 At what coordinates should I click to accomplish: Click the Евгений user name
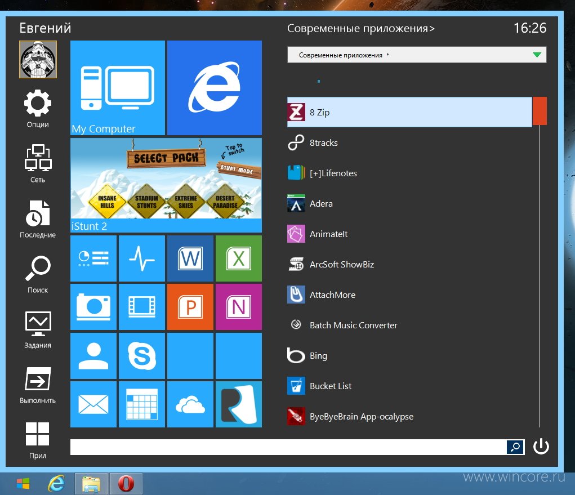click(x=45, y=28)
